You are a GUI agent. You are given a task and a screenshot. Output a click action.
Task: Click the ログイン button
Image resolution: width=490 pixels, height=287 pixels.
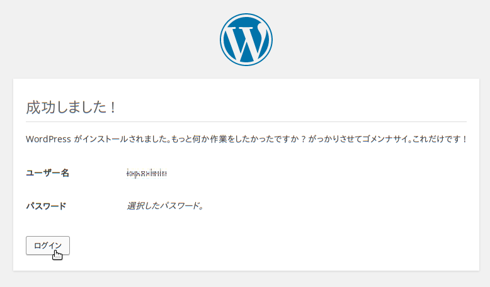pos(48,245)
